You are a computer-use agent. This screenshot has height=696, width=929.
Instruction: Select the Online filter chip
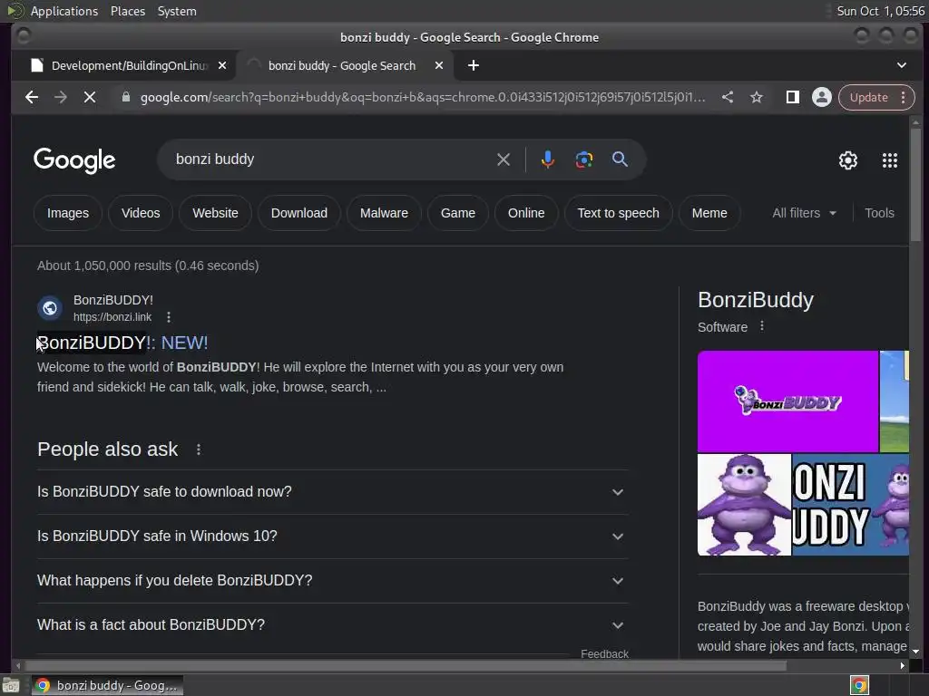pos(526,213)
